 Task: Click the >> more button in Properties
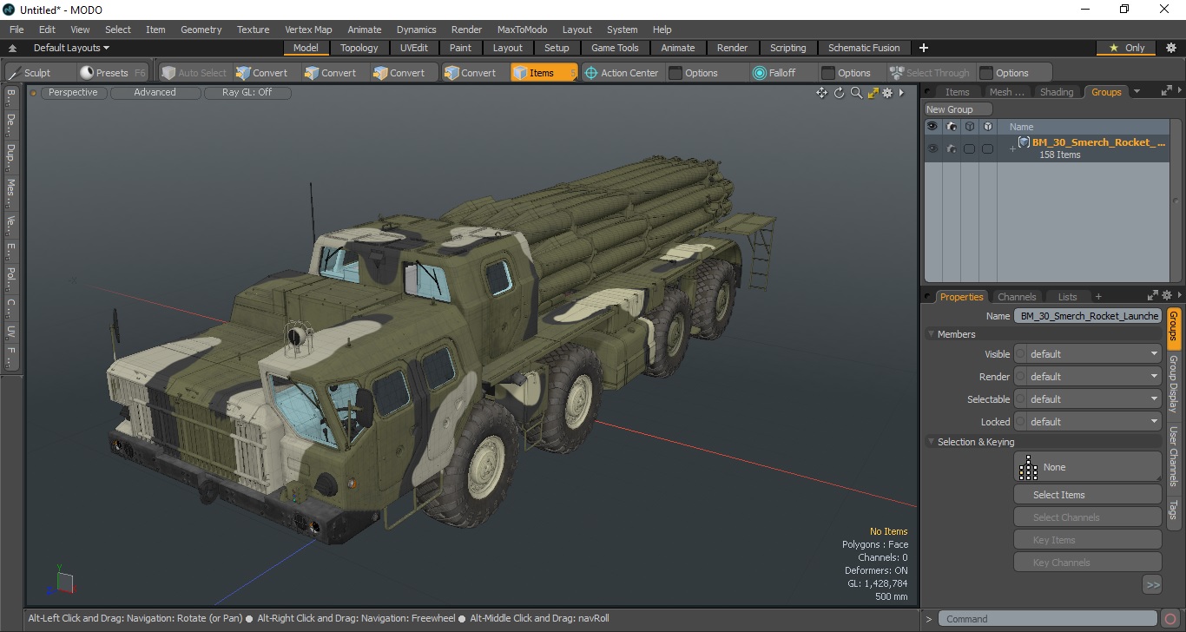[x=1152, y=585]
